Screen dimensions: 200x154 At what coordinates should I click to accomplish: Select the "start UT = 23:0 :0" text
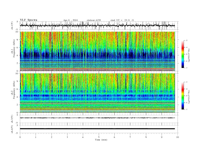(122, 20)
